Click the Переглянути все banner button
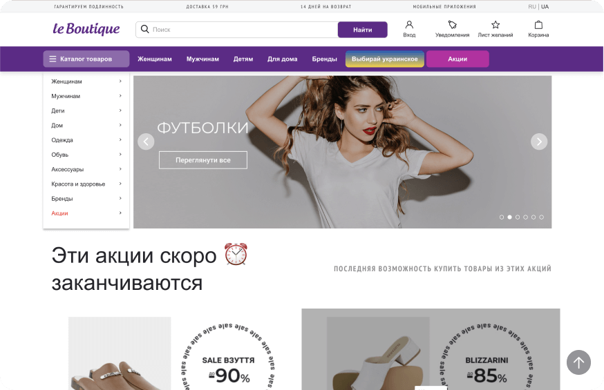604x390 pixels. [203, 160]
